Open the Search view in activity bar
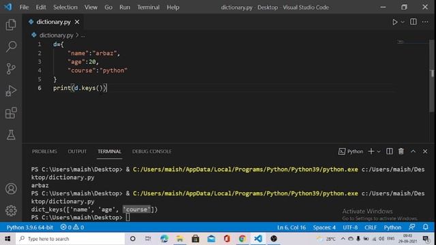This screenshot has height=245, width=436. pos(11,46)
